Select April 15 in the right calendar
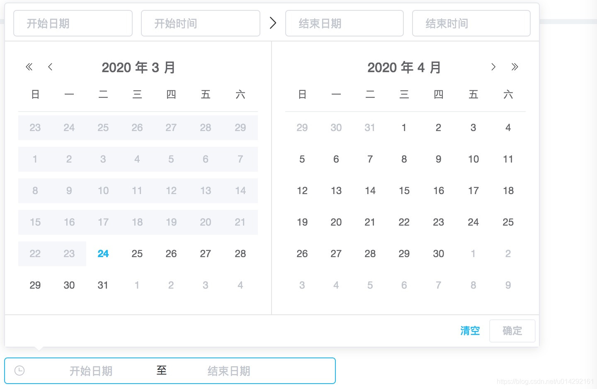The height and width of the screenshot is (389, 597). (x=404, y=190)
